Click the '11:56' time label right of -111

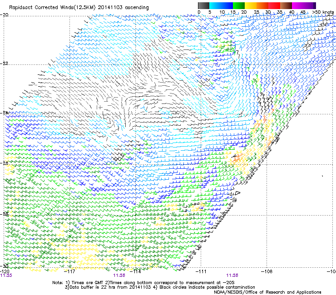(232, 275)
